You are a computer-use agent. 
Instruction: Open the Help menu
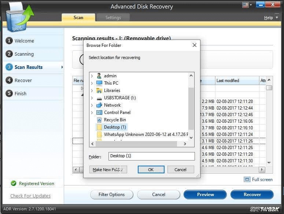tap(268, 18)
